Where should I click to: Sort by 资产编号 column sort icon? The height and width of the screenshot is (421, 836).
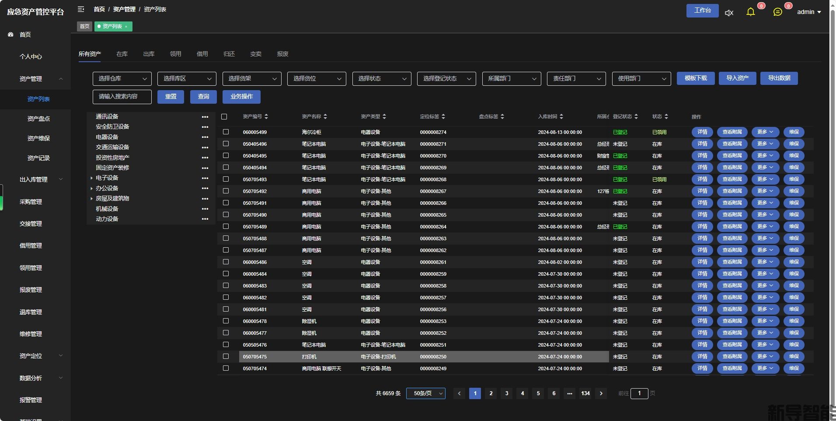pyautogui.click(x=266, y=116)
